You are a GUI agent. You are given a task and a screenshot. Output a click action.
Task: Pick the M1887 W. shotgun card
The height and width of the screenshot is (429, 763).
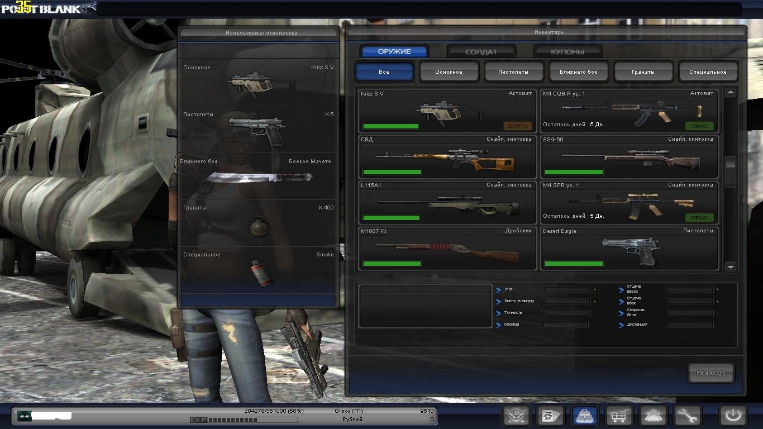[447, 249]
